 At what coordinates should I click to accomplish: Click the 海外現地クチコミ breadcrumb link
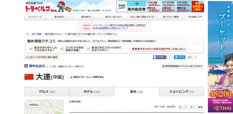coord(53,34)
